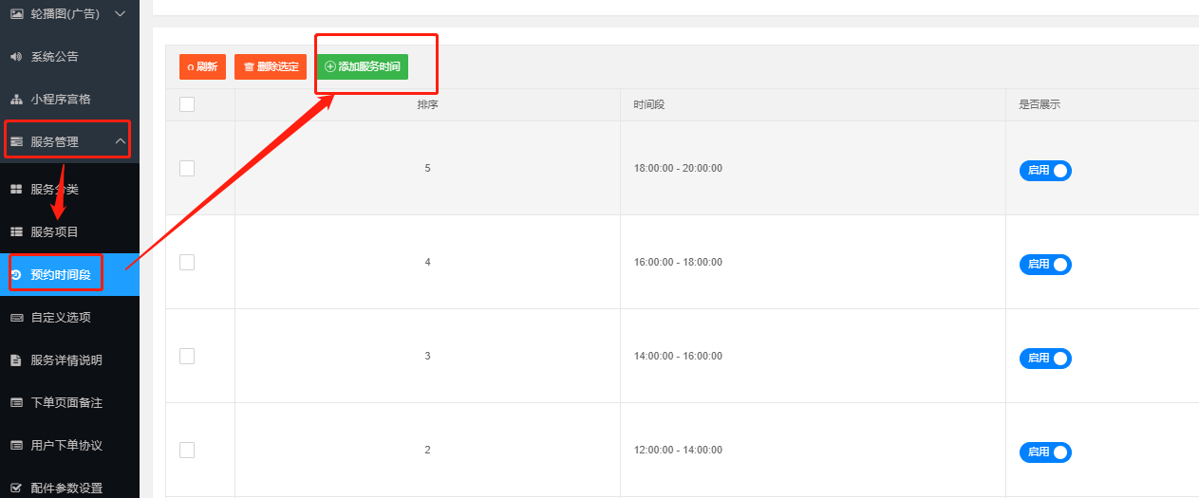Click the mini program sitemap icon
Screen dimensions: 1199x498
[16, 100]
